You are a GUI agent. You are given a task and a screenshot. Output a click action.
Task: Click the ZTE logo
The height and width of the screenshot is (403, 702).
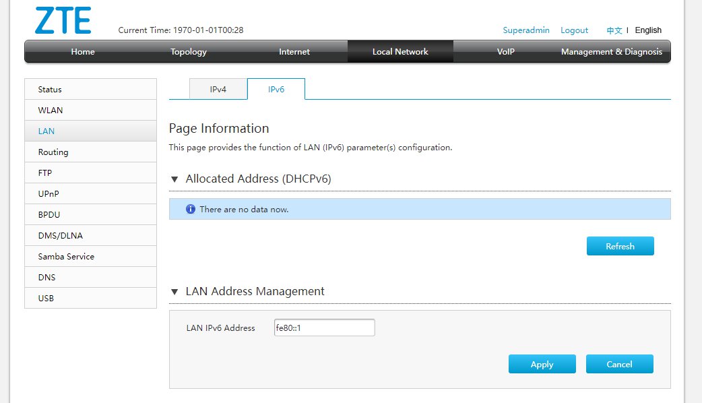tap(63, 21)
